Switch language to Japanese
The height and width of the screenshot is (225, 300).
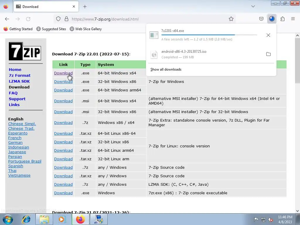(x=17, y=152)
